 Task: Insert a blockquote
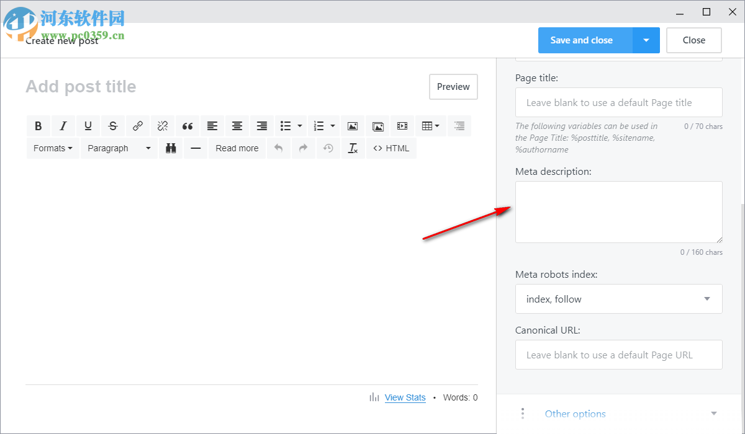point(187,126)
